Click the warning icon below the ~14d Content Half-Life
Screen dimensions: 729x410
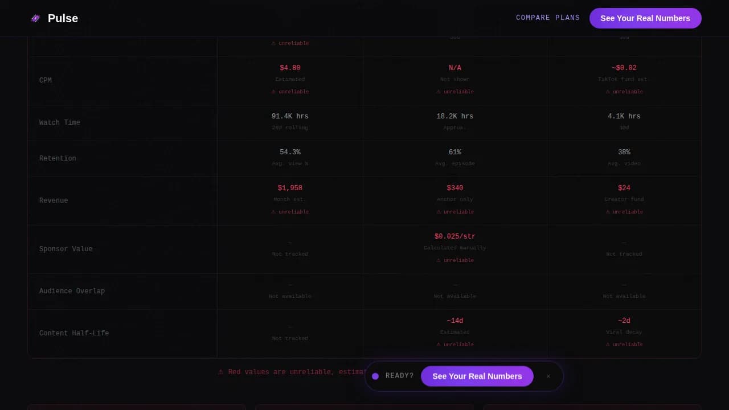pyautogui.click(x=437, y=344)
